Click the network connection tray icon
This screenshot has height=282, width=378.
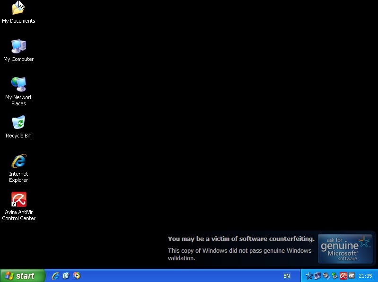pyautogui.click(x=317, y=276)
